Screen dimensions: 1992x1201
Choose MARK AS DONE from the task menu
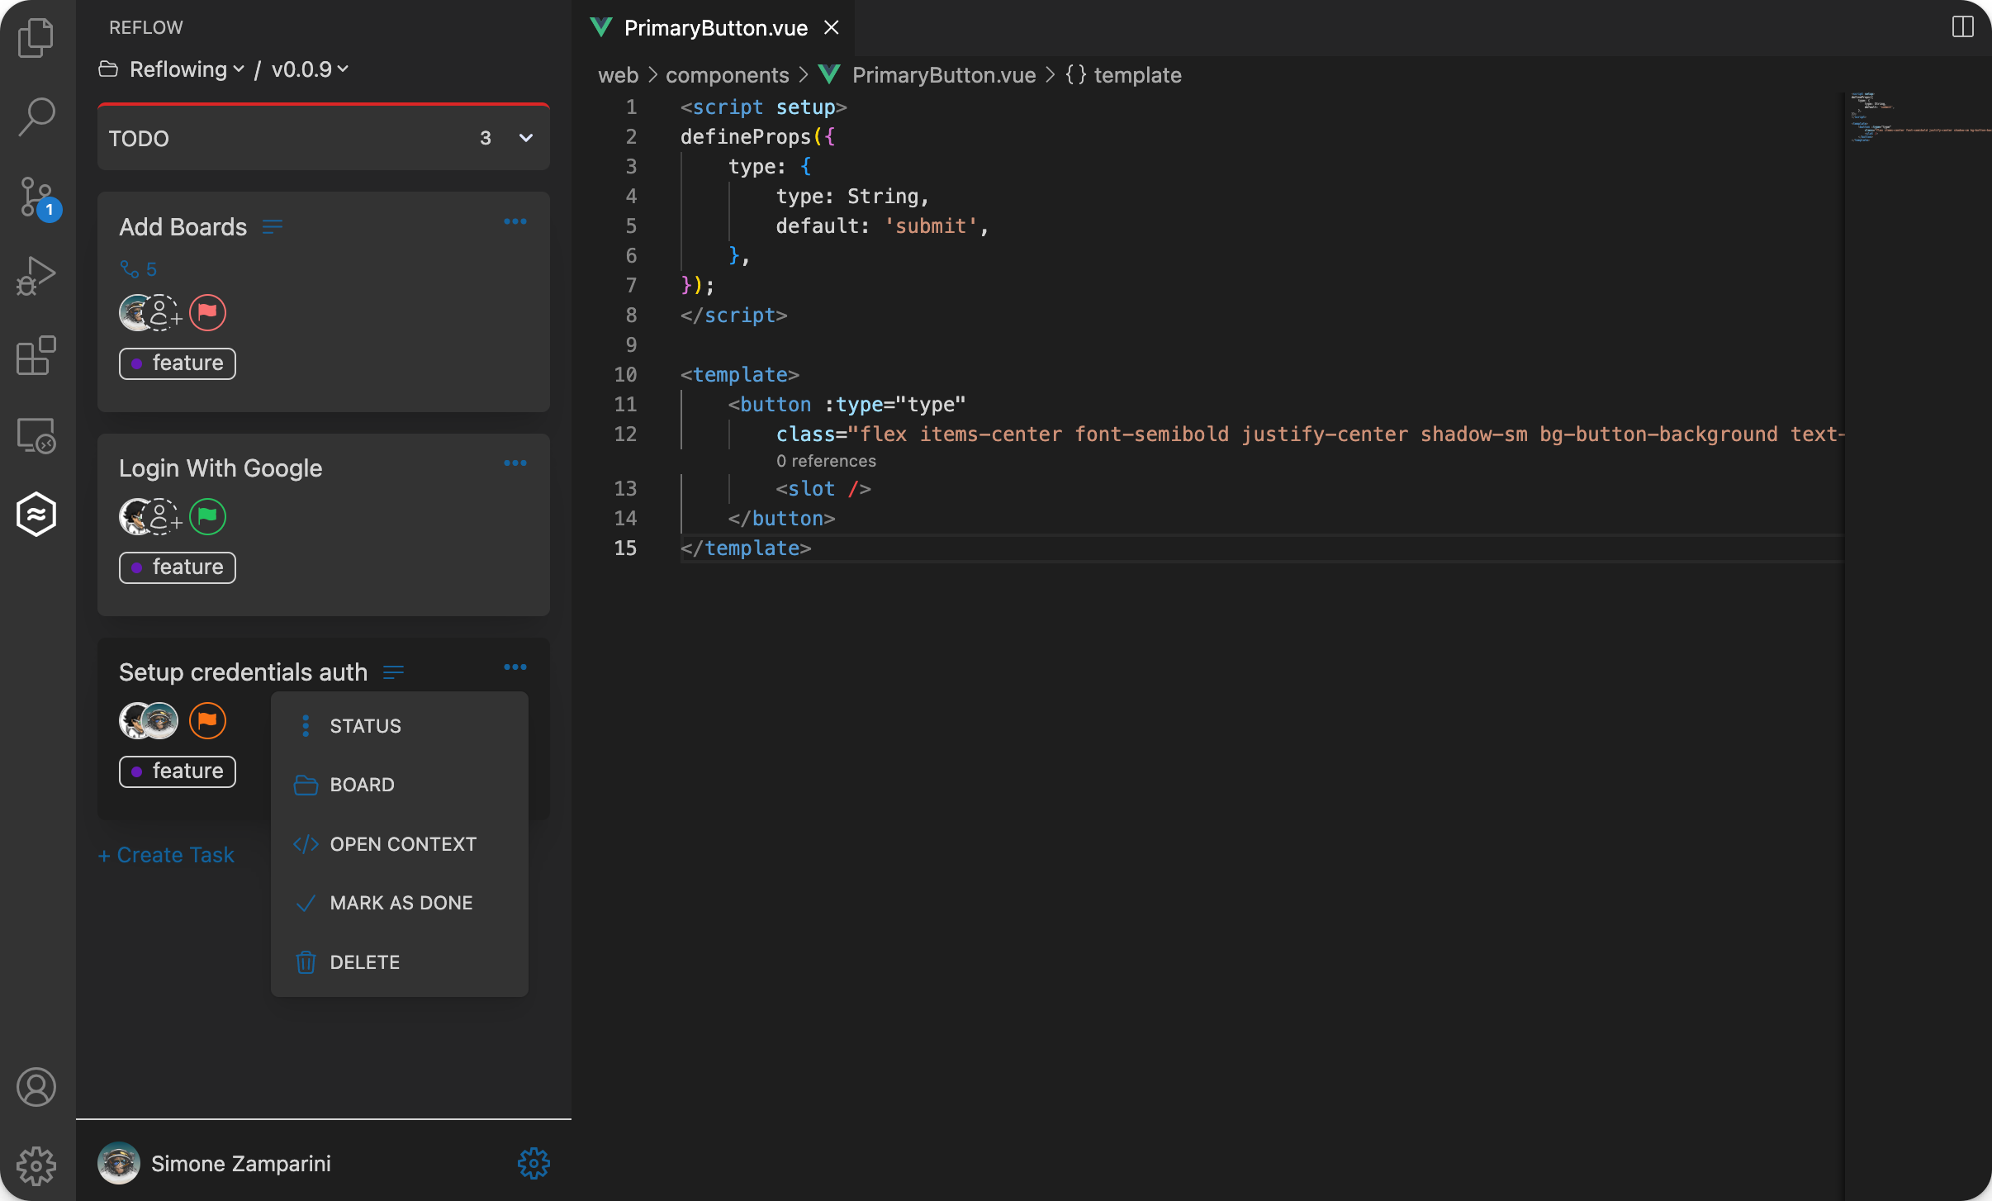400,903
